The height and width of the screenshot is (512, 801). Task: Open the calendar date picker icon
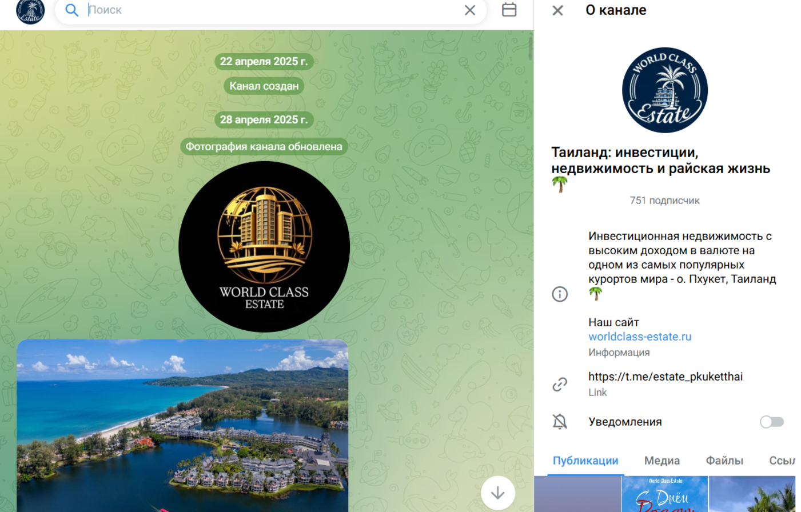pyautogui.click(x=509, y=10)
